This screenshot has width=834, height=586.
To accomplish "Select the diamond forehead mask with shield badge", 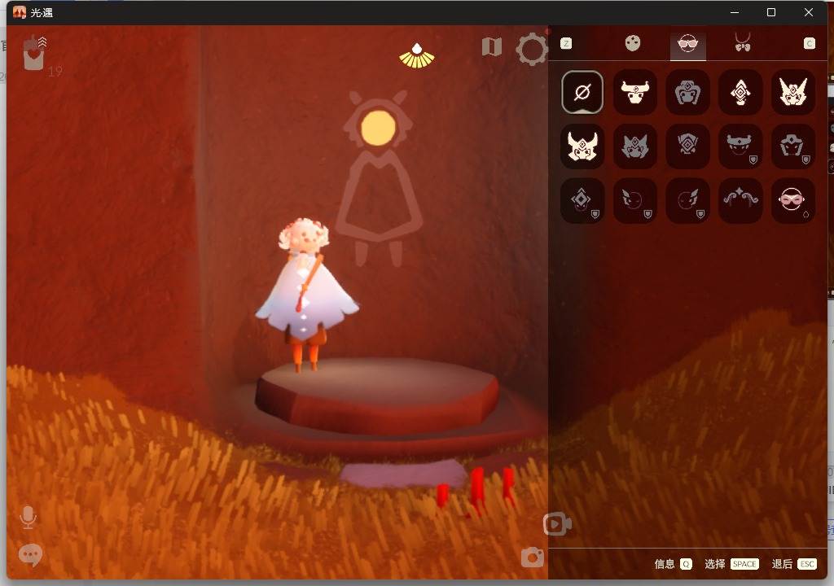I will [582, 200].
